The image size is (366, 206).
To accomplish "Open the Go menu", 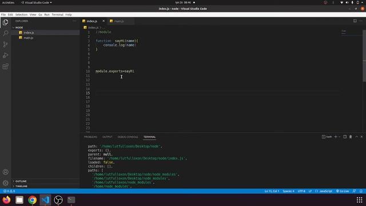I will click(x=40, y=14).
